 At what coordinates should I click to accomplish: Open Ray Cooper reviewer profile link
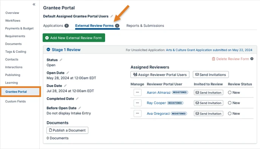[x=156, y=103]
